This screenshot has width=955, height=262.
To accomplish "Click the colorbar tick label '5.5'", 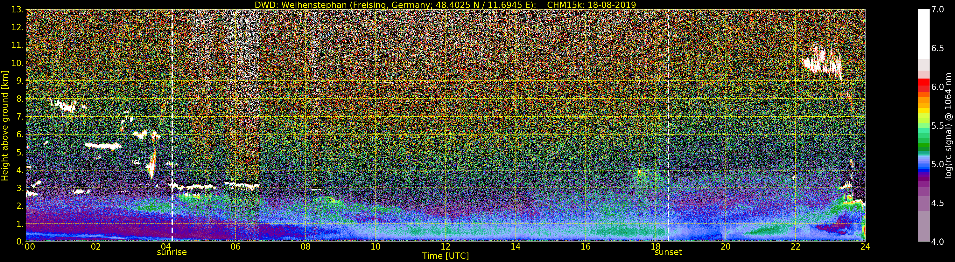I will (937, 126).
